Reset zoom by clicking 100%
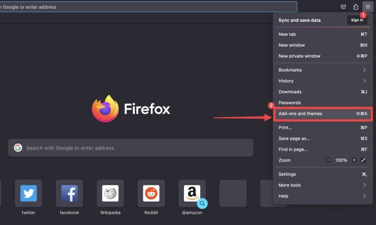This screenshot has width=376, height=225. coord(341,160)
